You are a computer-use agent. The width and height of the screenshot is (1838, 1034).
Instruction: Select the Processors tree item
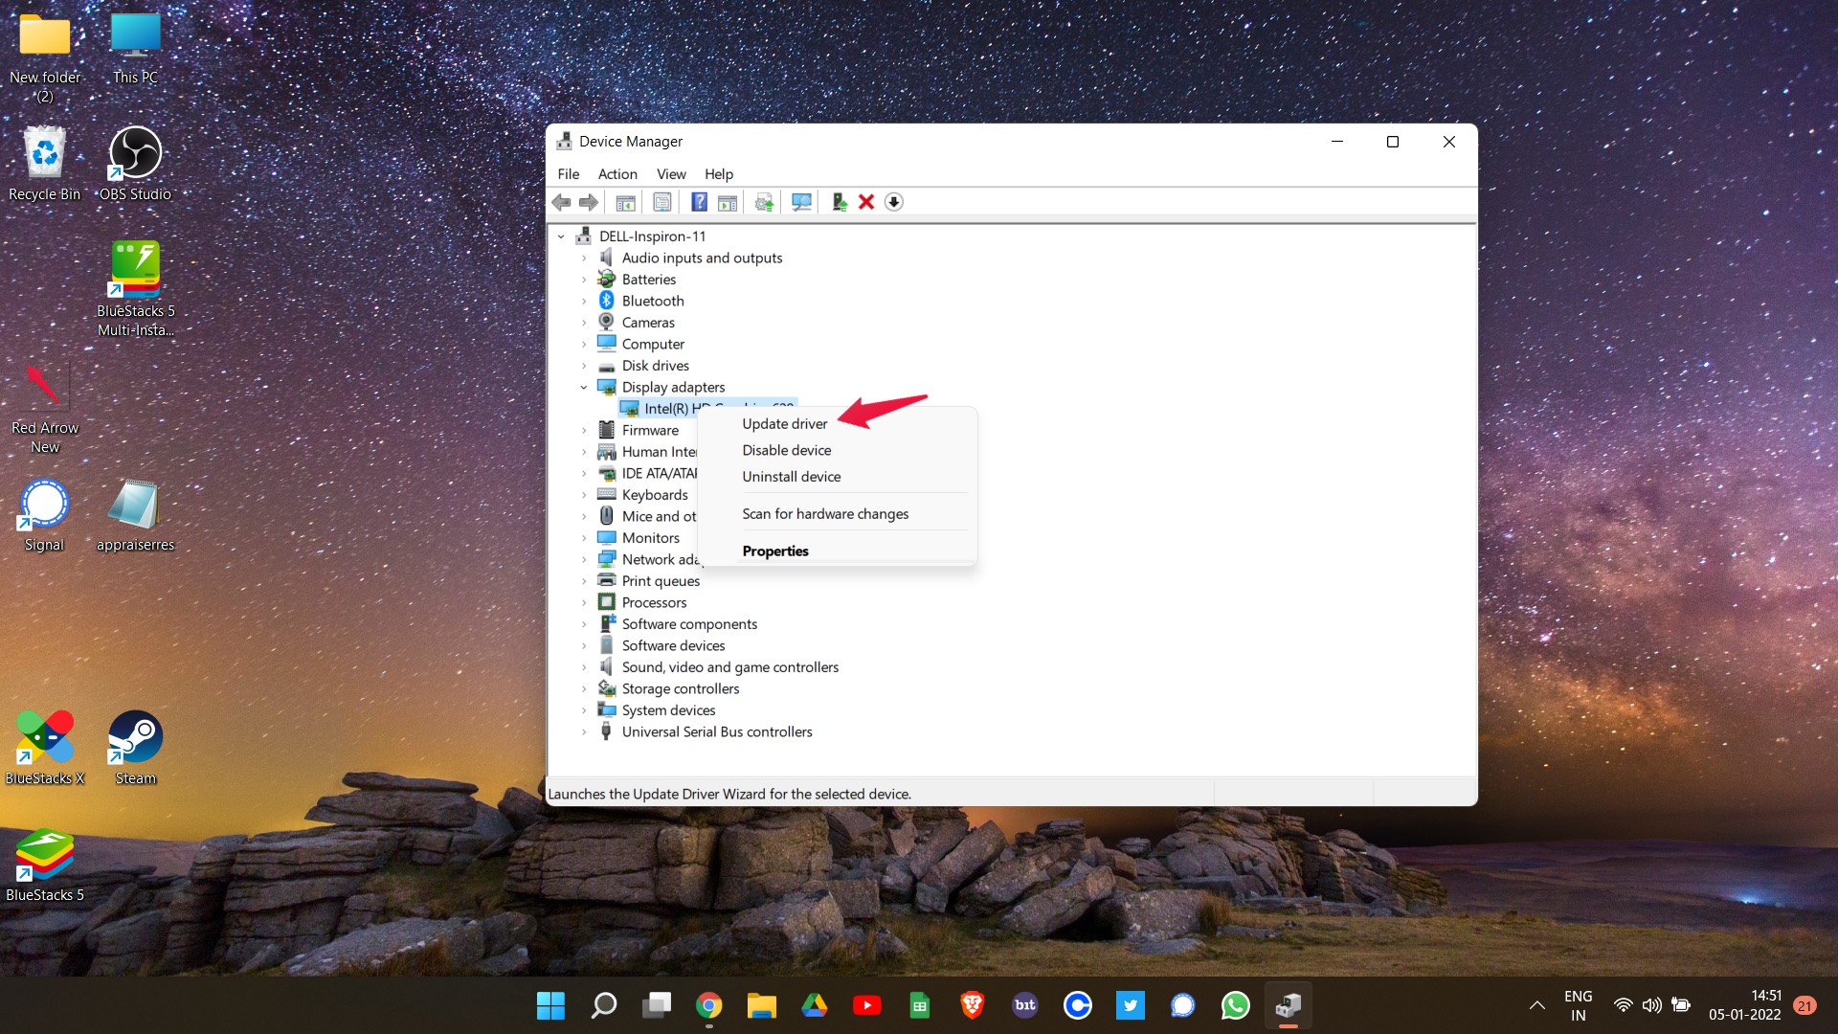click(653, 602)
